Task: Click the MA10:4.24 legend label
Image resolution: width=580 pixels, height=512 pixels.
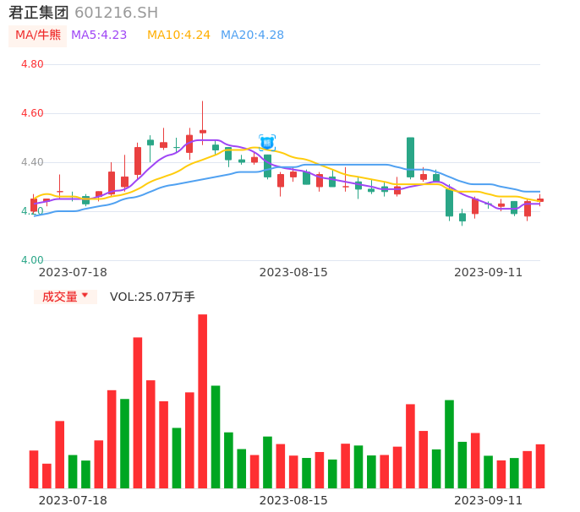Action: (178, 35)
